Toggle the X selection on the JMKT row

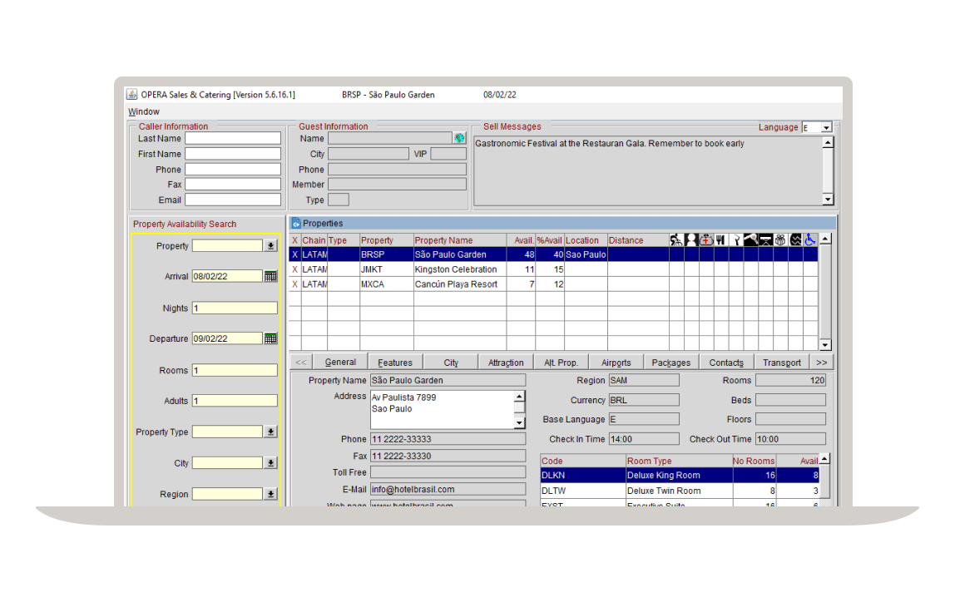click(295, 269)
